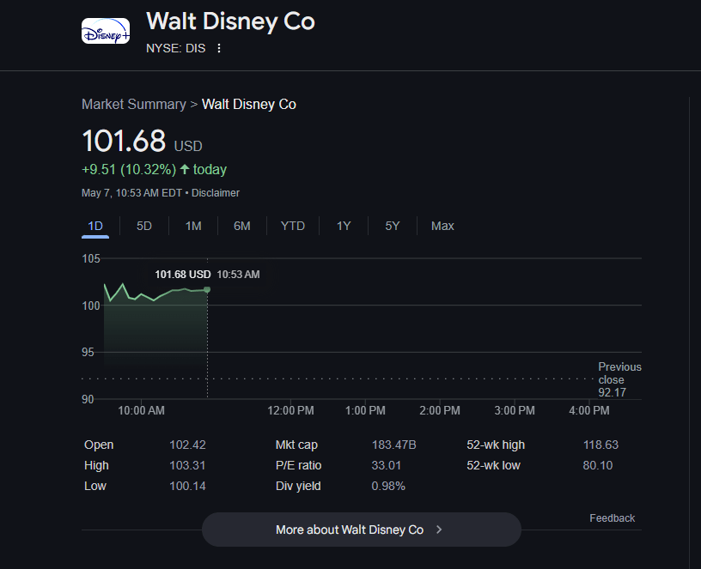Click the Mkt cap value 183.47B
The height and width of the screenshot is (569, 701).
393,445
